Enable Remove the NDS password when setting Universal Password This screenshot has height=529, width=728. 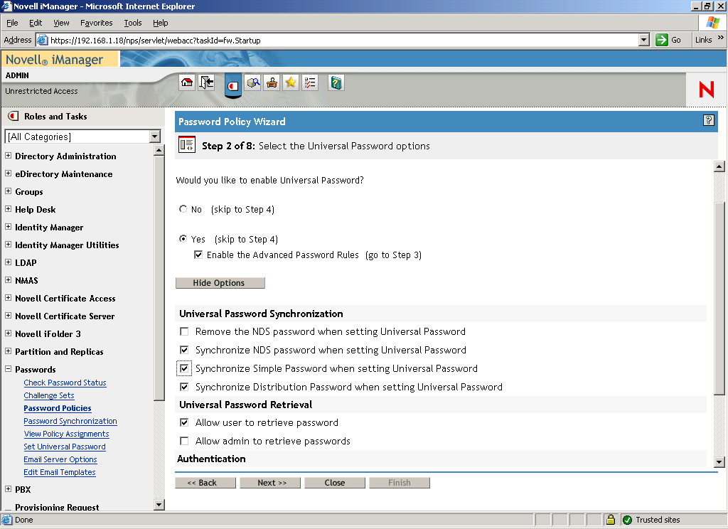[184, 331]
